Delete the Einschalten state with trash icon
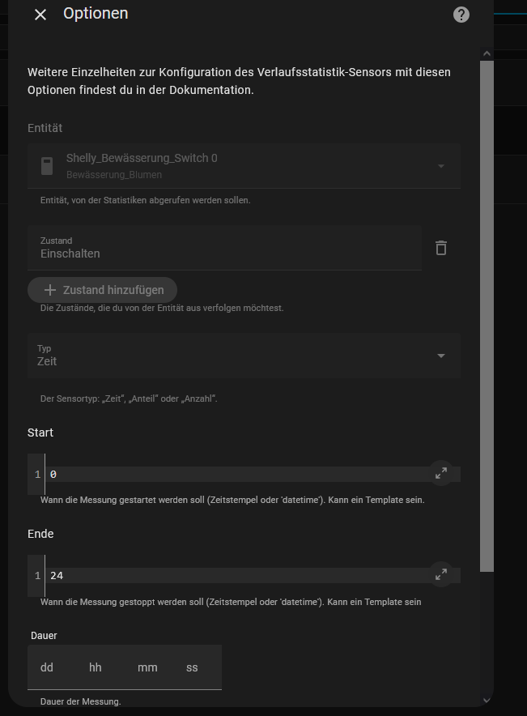 click(x=441, y=248)
